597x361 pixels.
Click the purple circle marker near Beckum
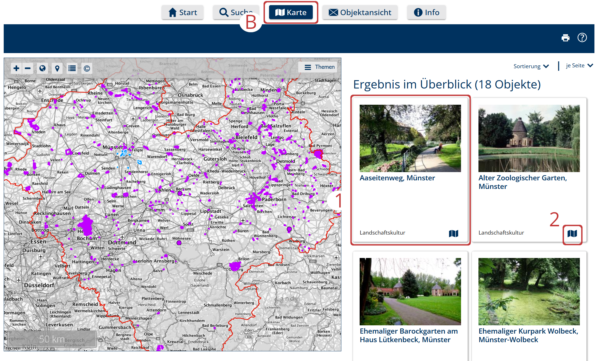(x=180, y=193)
